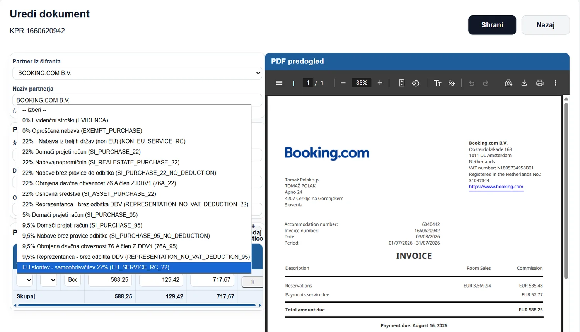The image size is (580, 332).
Task: Open the PDF viewer more actions menu
Action: (556, 83)
